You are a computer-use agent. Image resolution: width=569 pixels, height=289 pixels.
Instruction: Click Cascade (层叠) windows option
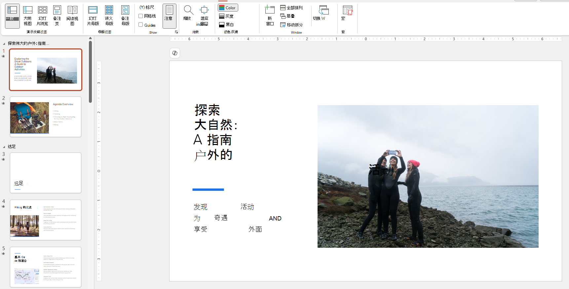point(287,16)
